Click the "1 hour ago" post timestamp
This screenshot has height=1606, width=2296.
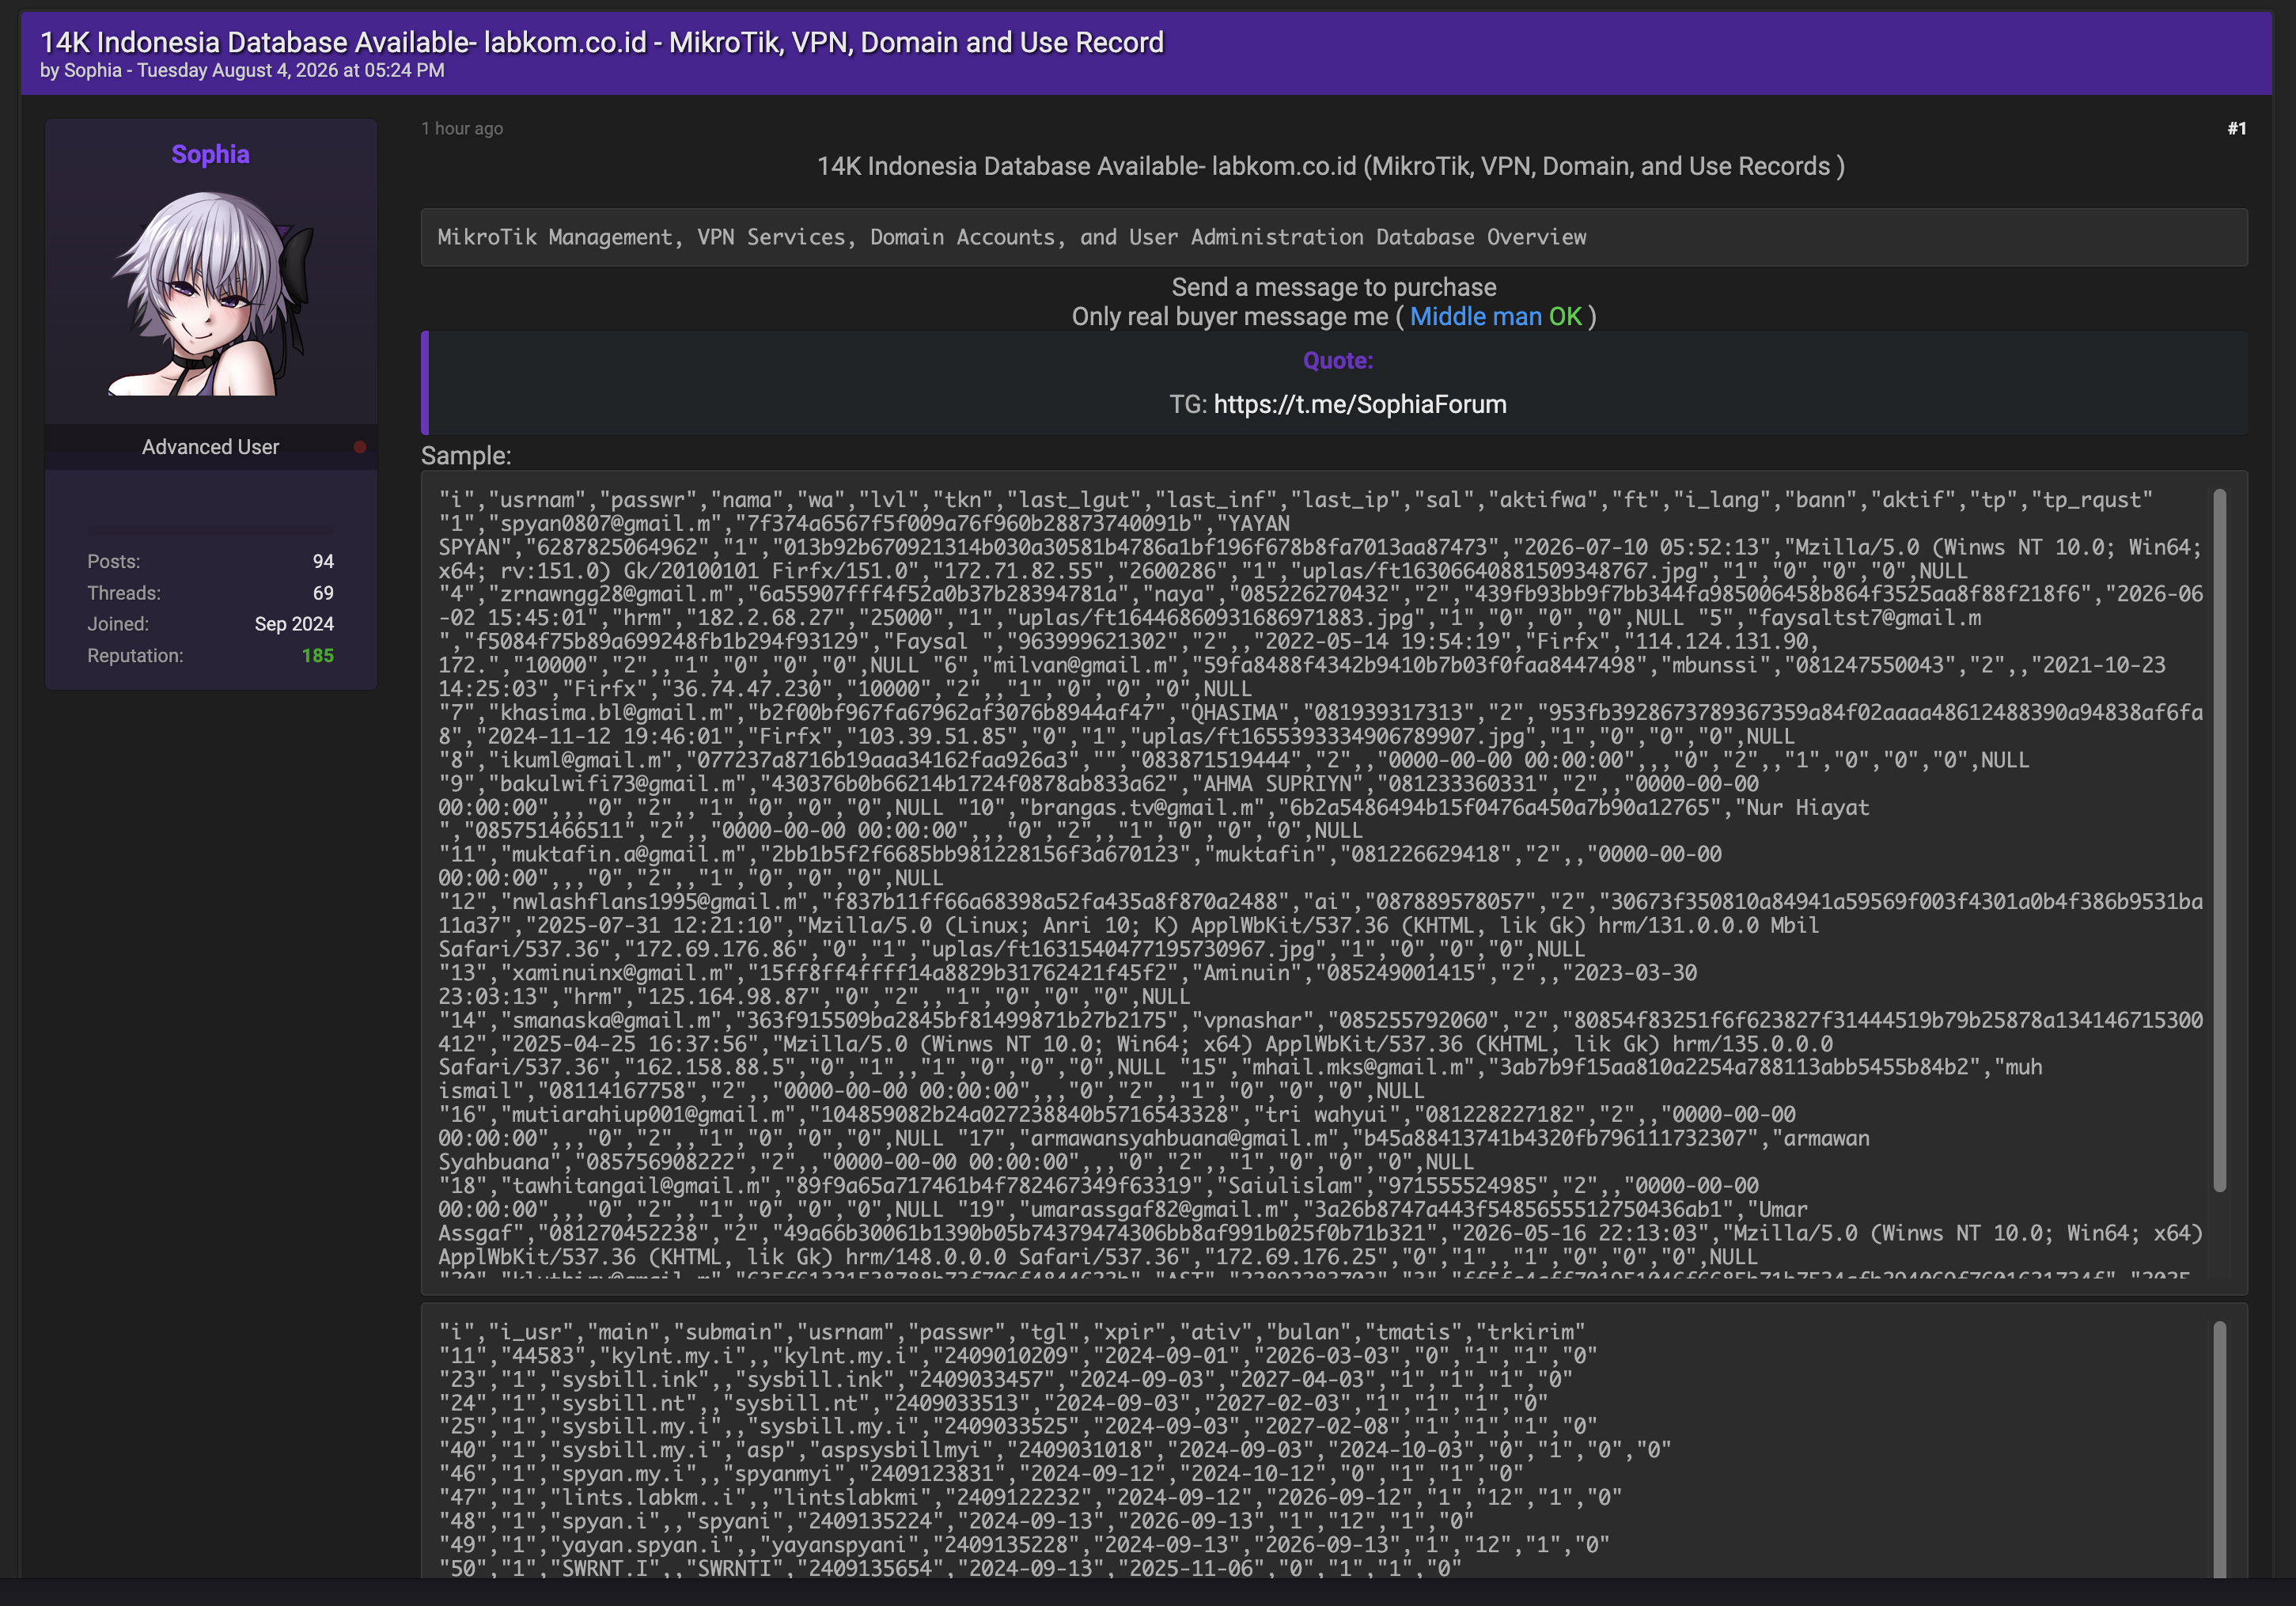click(x=462, y=128)
